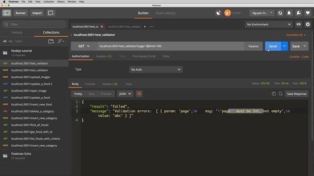Open the Team Library tab
This screenshot has width=314, height=176.
[165, 13]
